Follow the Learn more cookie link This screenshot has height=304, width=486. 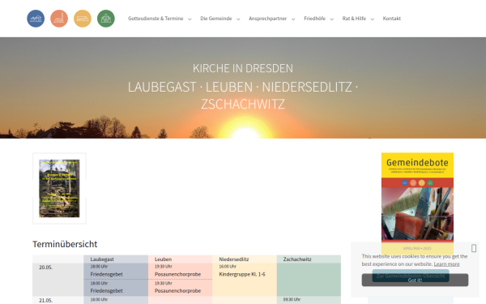click(446, 264)
